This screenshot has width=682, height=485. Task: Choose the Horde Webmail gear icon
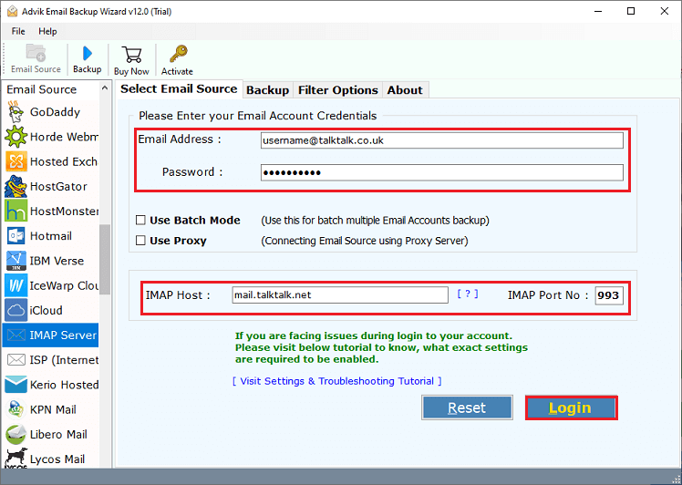(15, 137)
